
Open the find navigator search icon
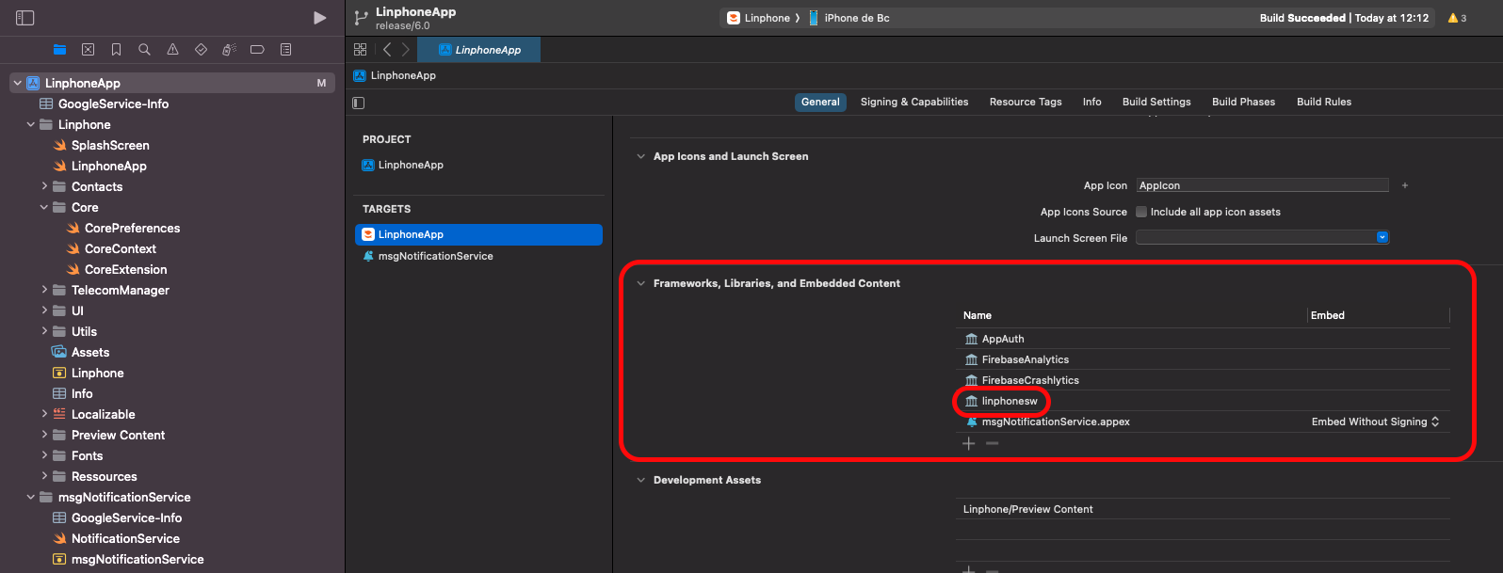[144, 50]
